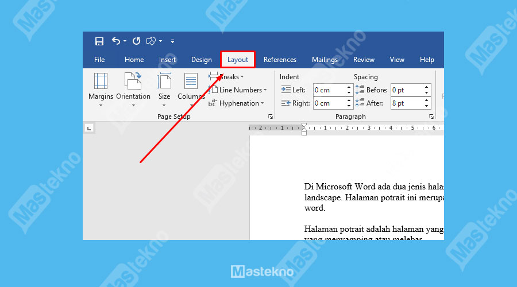The height and width of the screenshot is (287, 517).
Task: Click the horizontal ruler at mark 3
Action: point(369,128)
